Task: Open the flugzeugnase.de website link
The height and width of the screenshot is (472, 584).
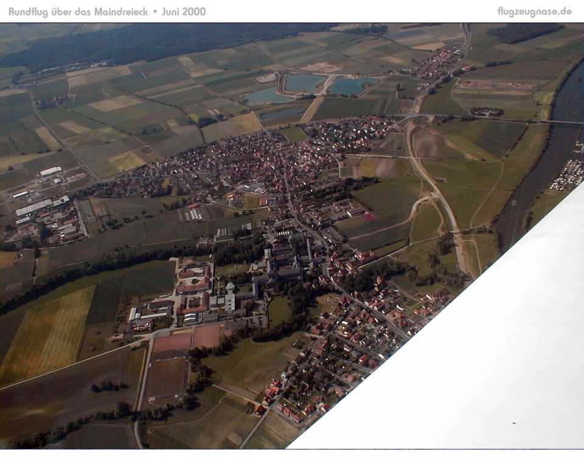Action: pos(534,12)
